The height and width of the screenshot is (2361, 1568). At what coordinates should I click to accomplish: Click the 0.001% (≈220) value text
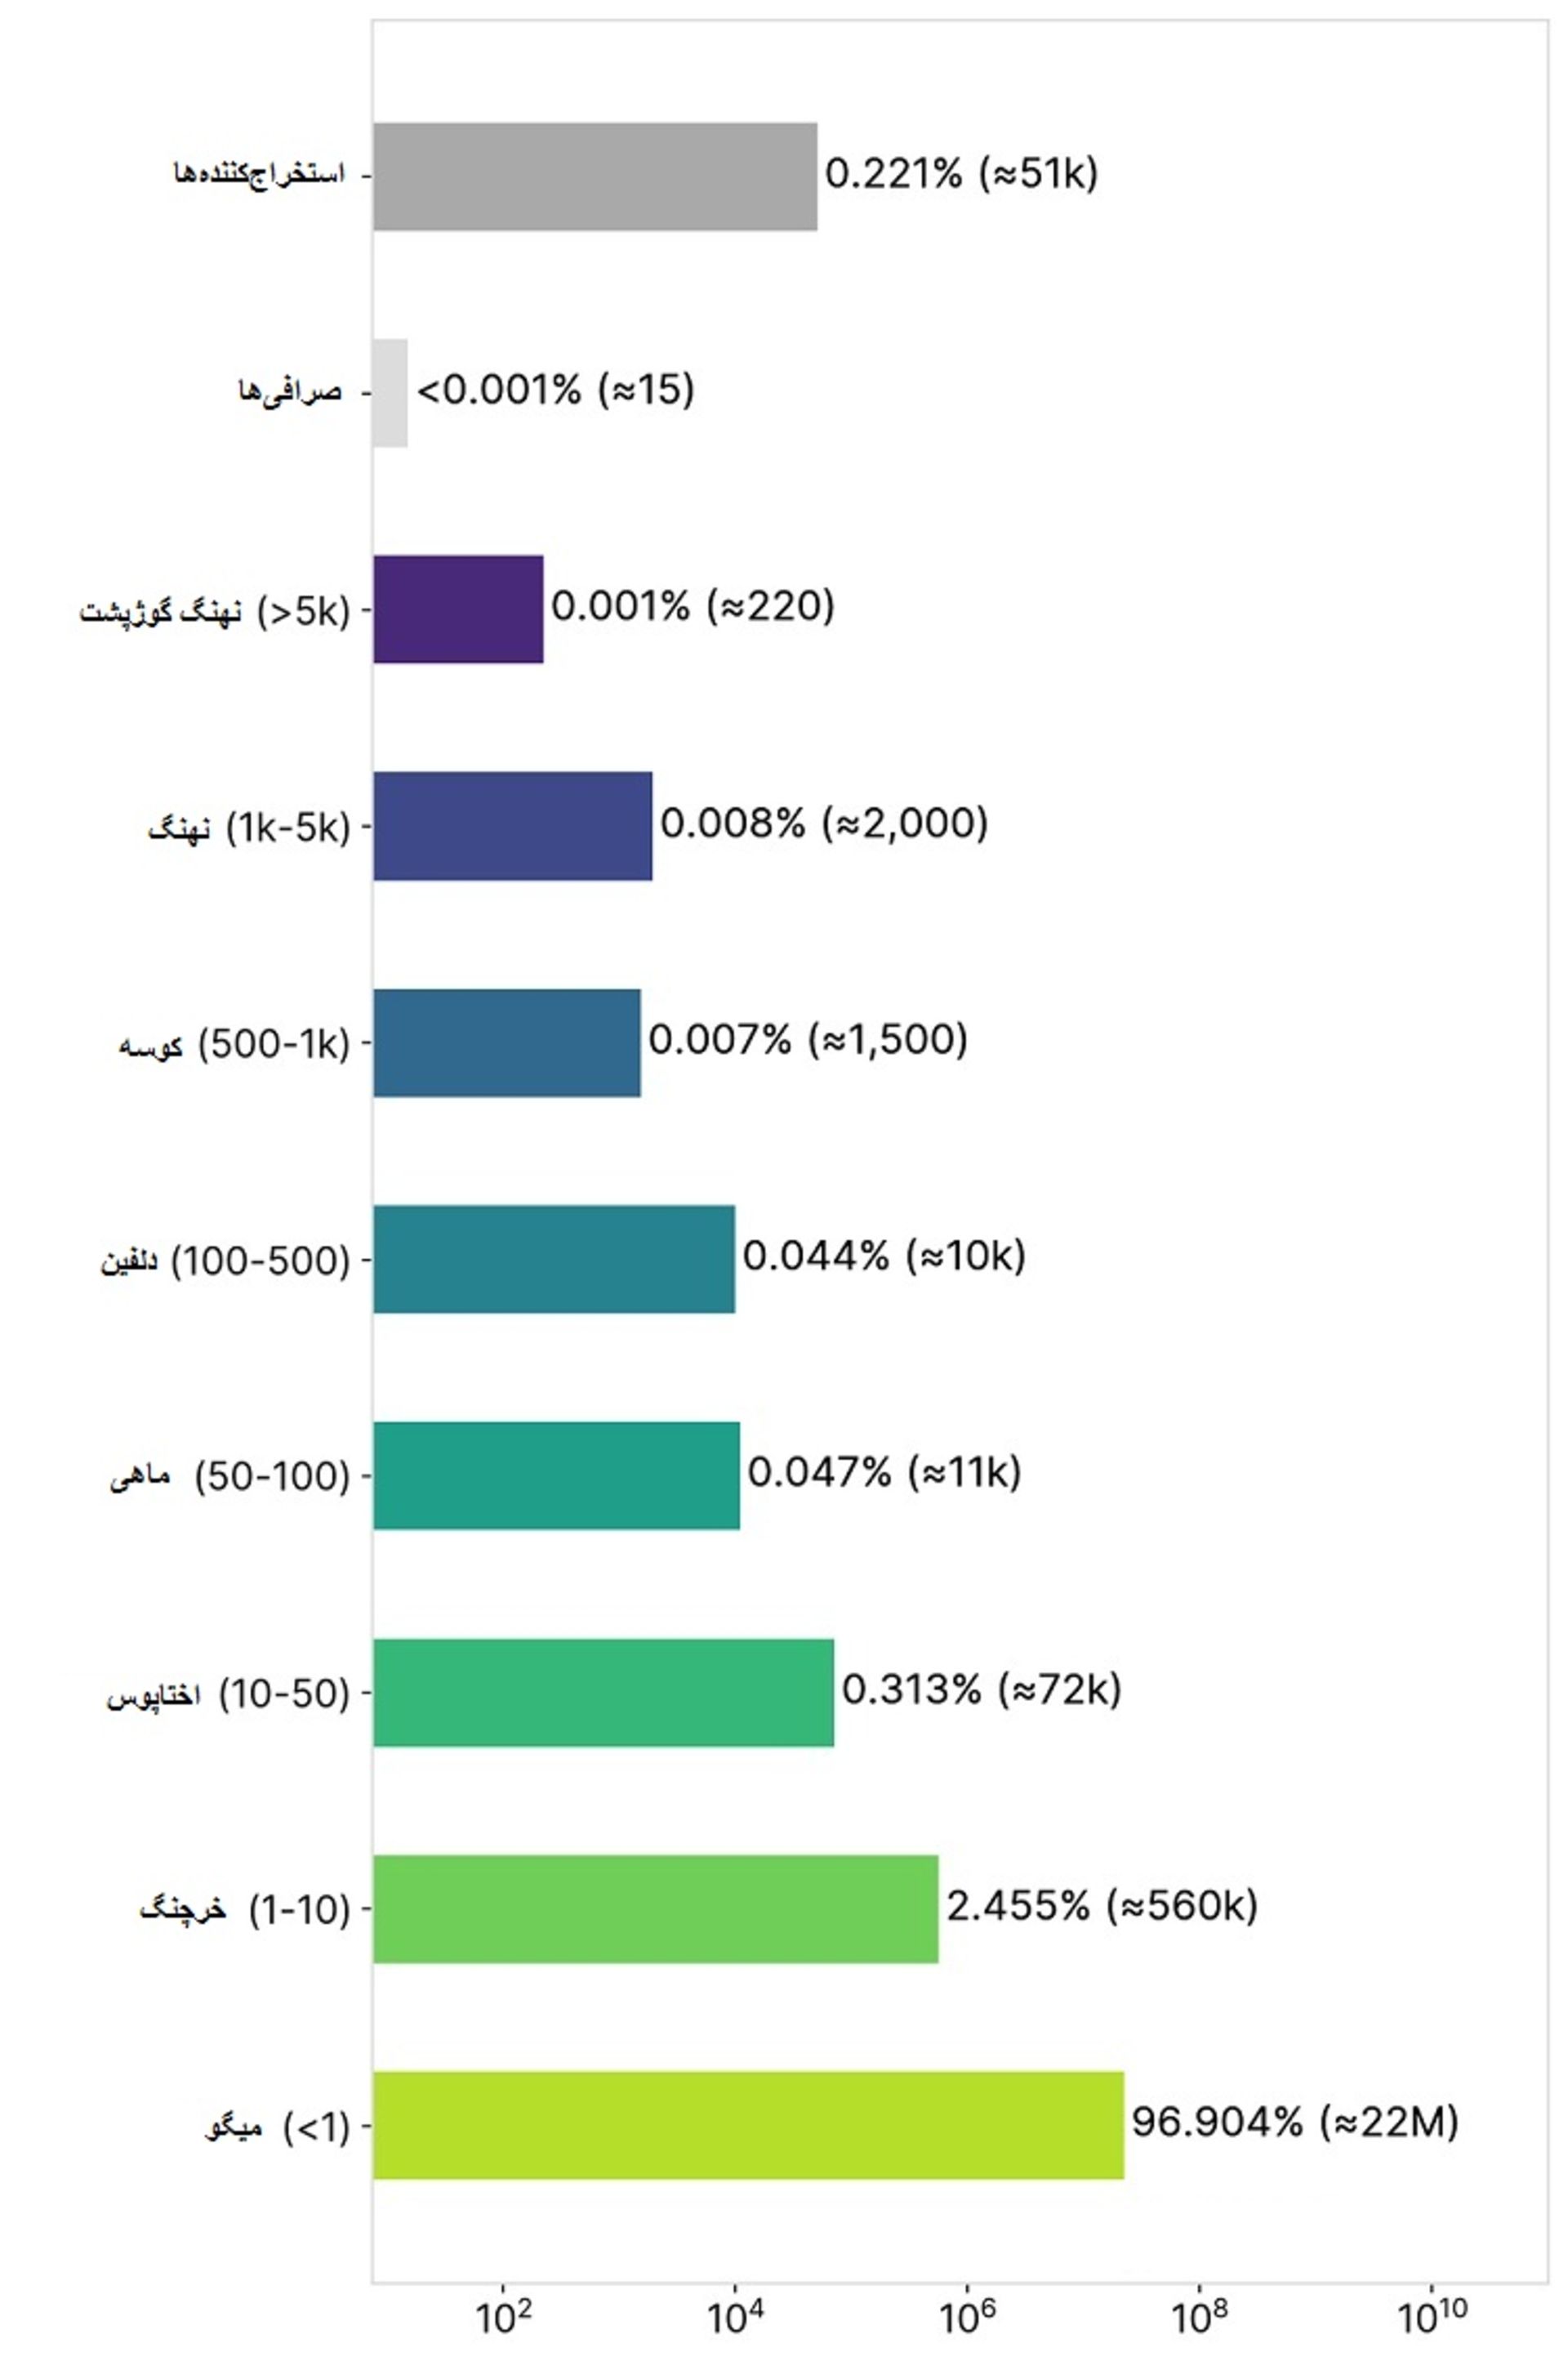(x=692, y=605)
